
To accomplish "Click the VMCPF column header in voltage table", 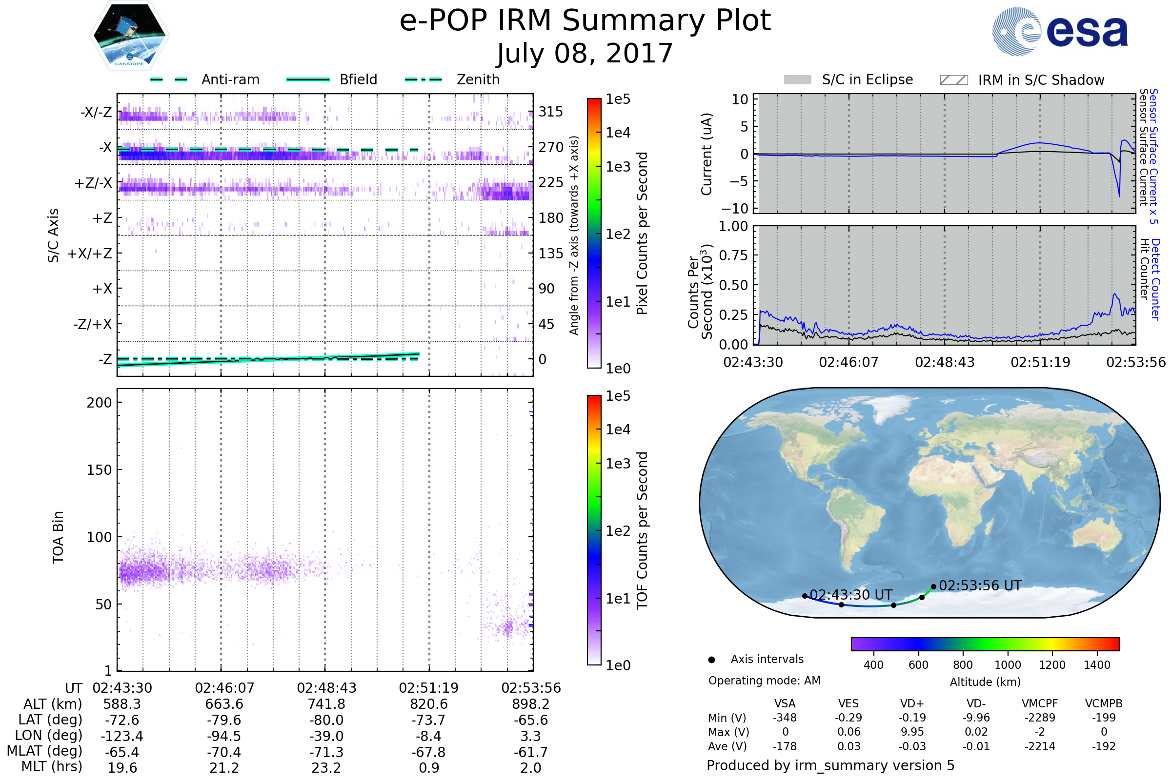I will coord(1040,703).
